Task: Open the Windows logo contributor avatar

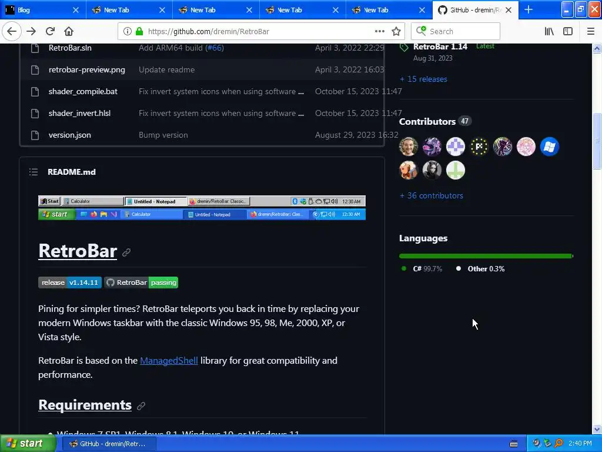Action: 550,147
